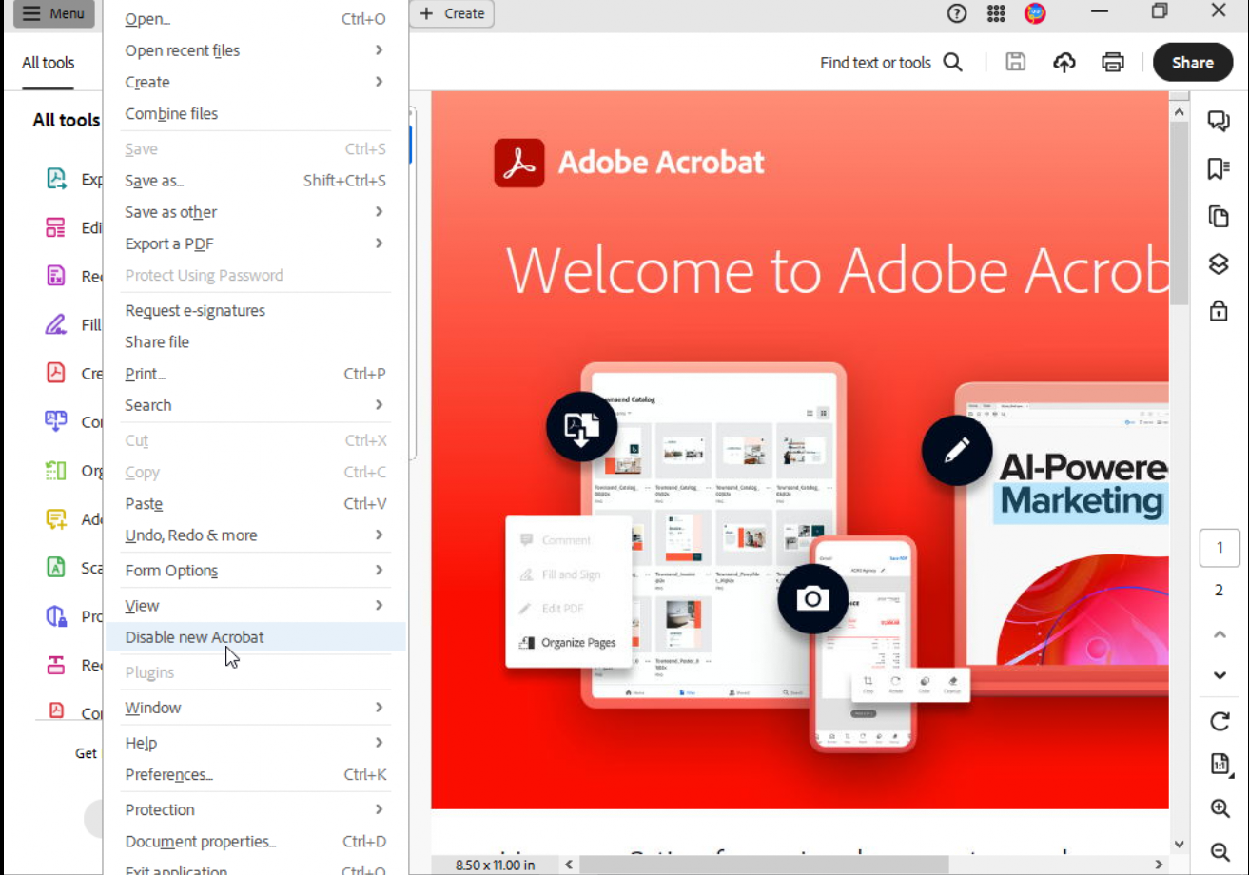1249x875 pixels.
Task: Click the Edit PDF tool icon
Action: coord(56,227)
